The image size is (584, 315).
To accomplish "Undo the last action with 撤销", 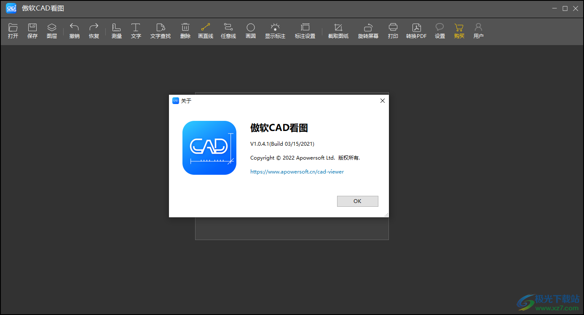I will tap(74, 30).
